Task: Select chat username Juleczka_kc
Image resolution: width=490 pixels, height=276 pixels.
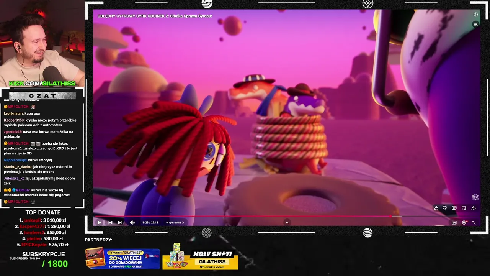Action: [15, 178]
